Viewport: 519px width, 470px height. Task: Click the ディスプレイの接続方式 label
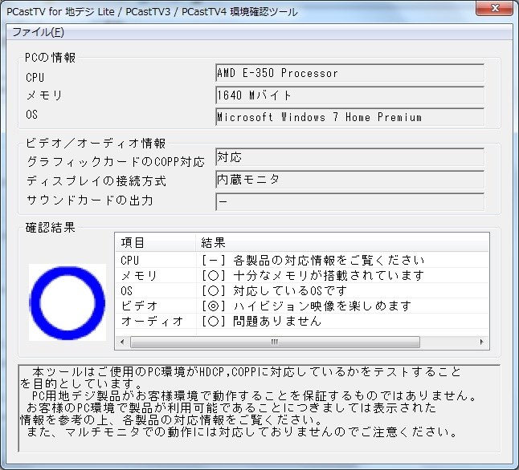click(96, 180)
